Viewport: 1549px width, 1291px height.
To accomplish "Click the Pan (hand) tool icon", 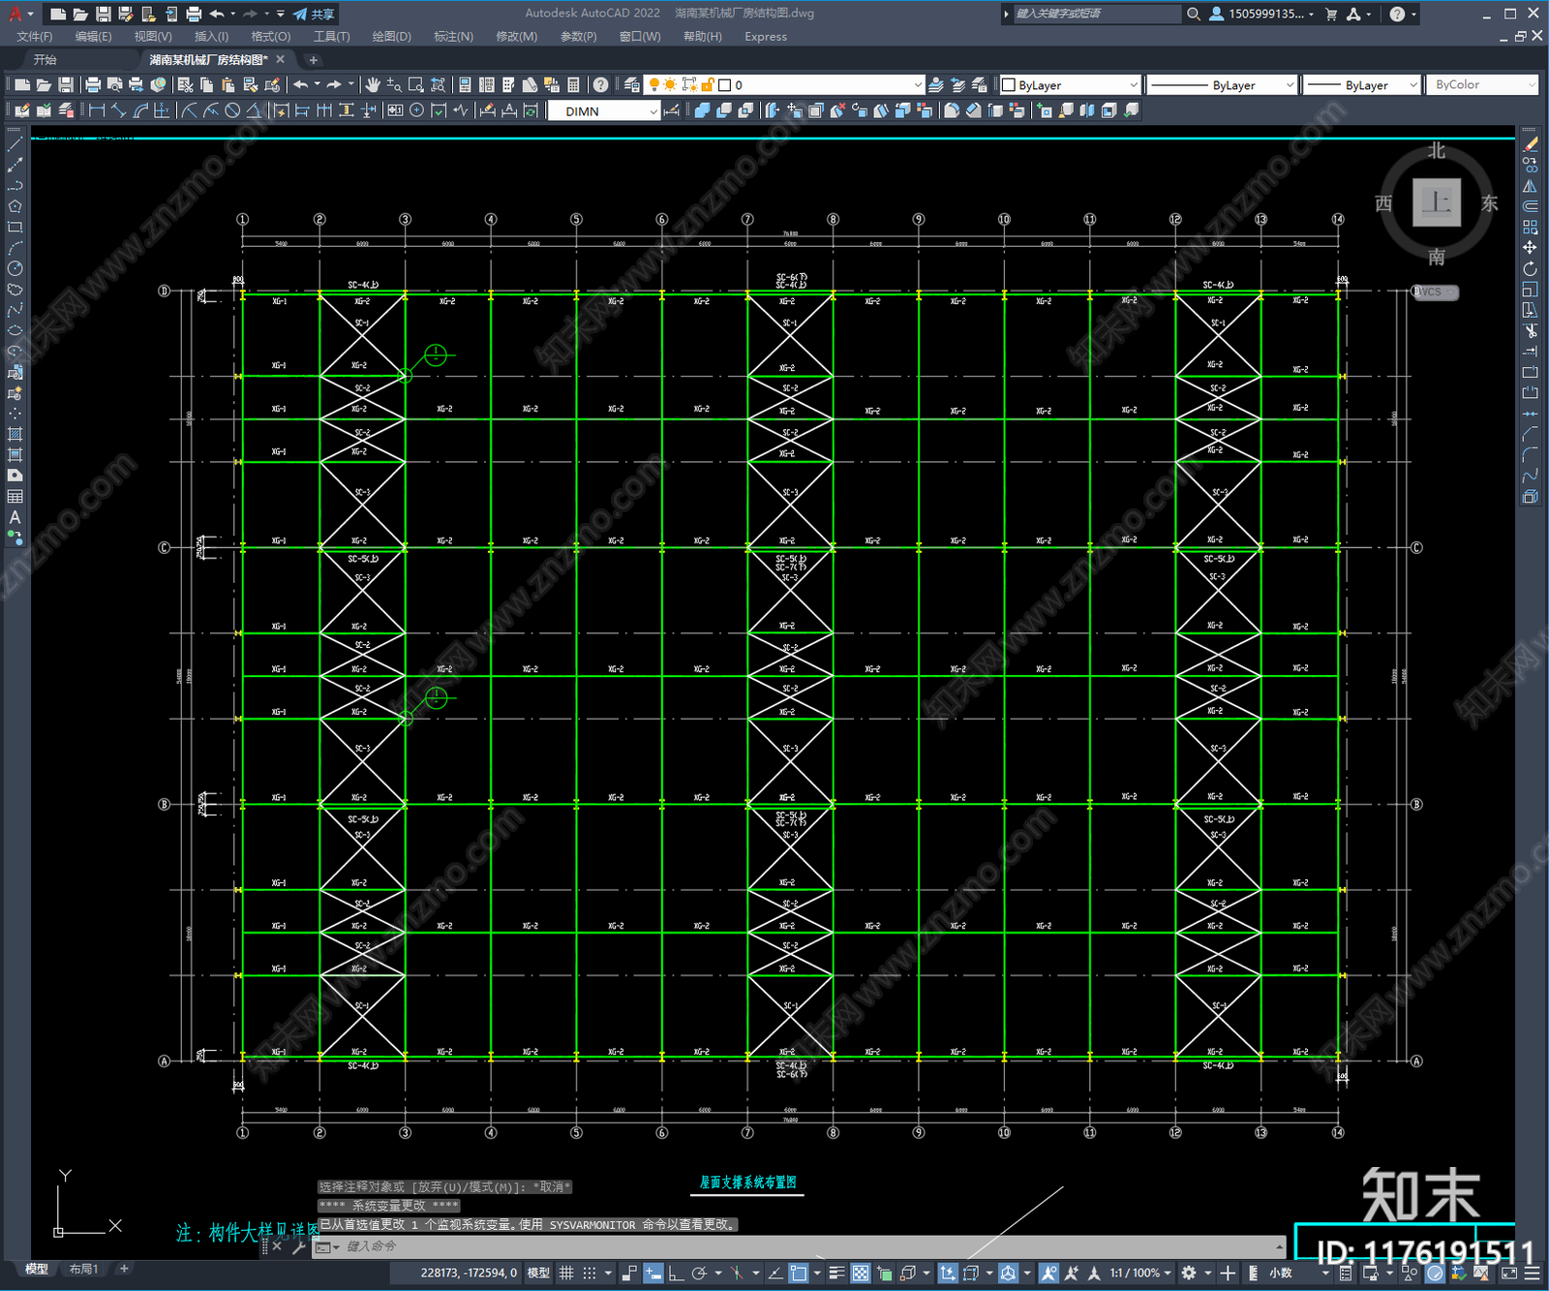I will [373, 85].
